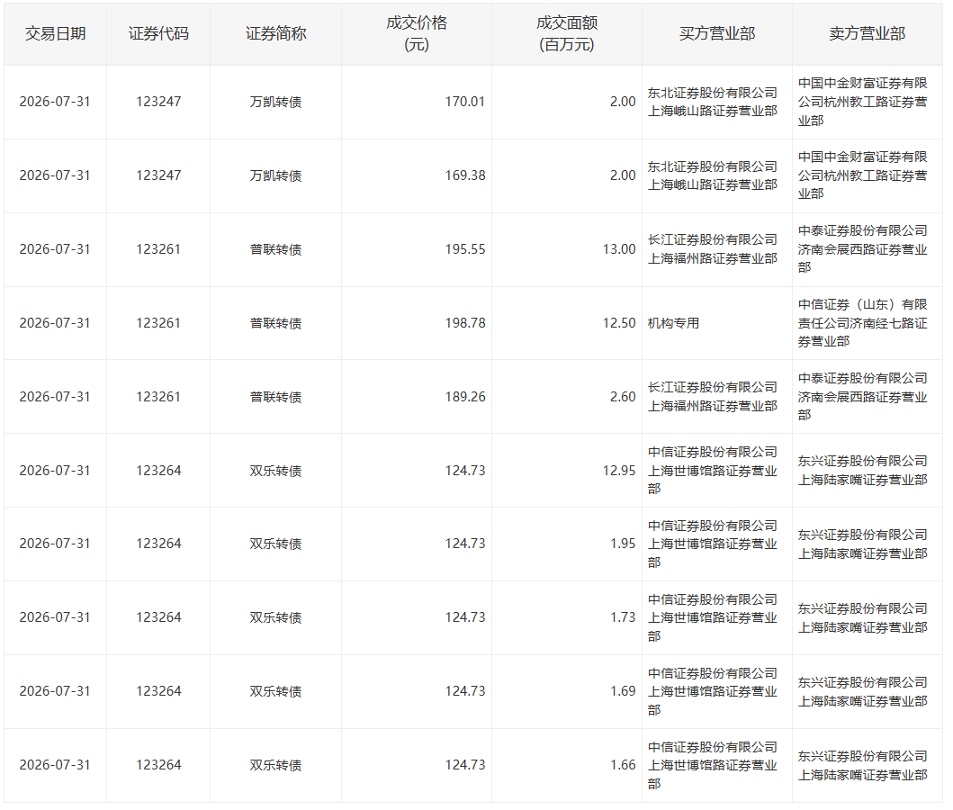The image size is (953, 810).
Task: Select the price cell 169.38
Action: click(x=465, y=175)
